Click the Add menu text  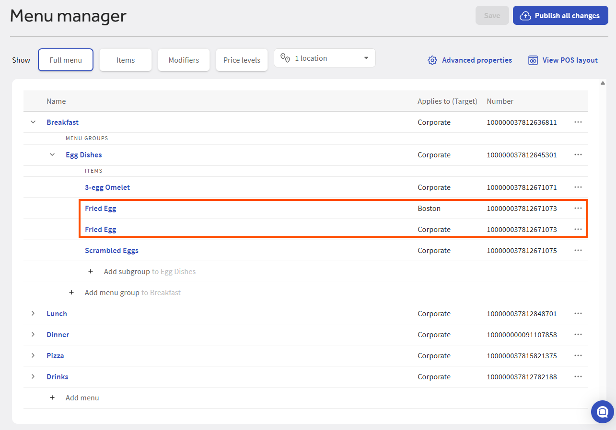pos(82,398)
